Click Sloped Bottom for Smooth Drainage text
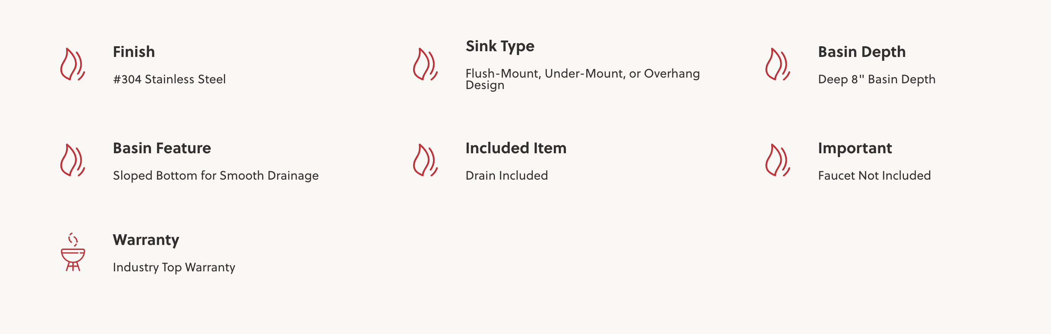 coord(216,176)
